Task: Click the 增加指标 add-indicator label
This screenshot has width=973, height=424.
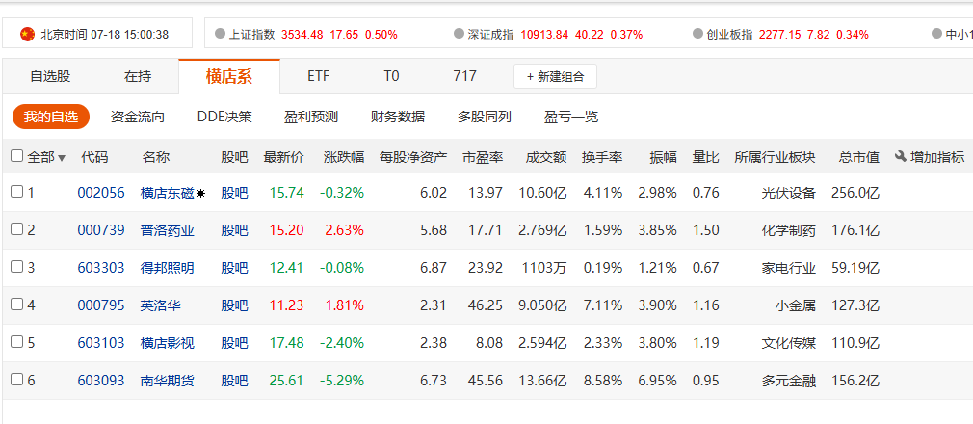Action: pos(937,157)
